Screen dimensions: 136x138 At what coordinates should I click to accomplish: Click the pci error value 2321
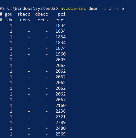pyautogui.click(x=61, y=117)
